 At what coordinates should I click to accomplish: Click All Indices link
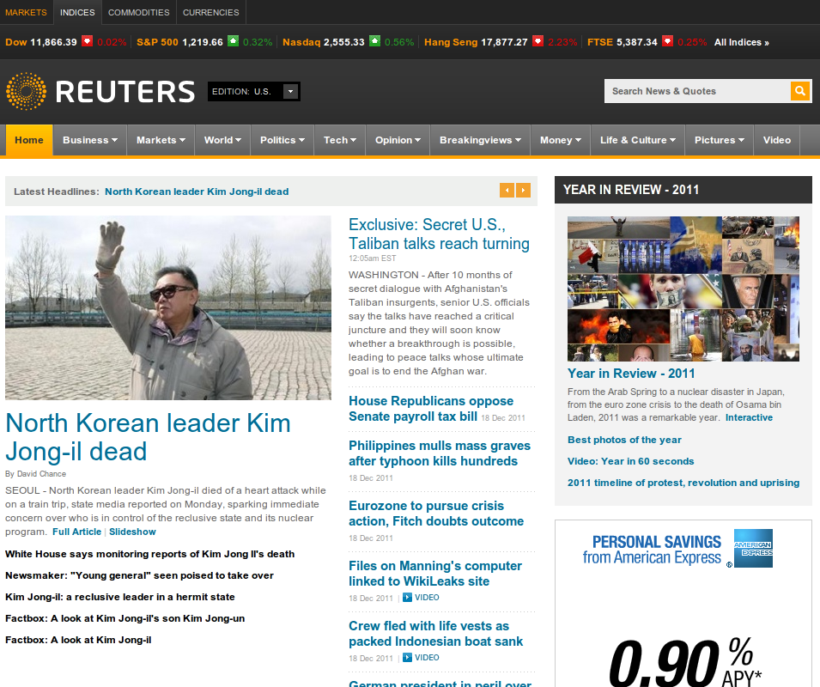pos(741,42)
